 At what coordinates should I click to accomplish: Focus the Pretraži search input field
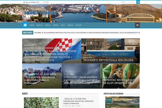[x=131, y=2]
